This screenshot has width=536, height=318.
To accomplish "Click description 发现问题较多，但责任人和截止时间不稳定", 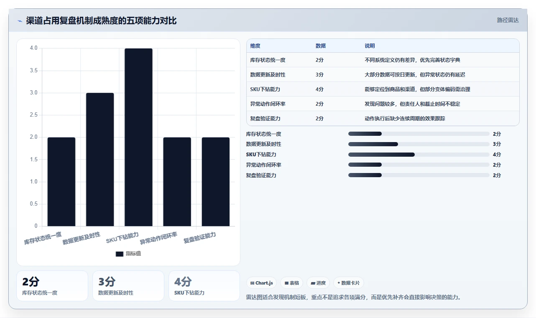I will tap(412, 104).
